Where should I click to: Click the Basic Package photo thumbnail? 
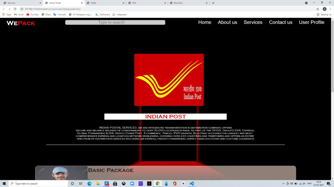pos(61,173)
